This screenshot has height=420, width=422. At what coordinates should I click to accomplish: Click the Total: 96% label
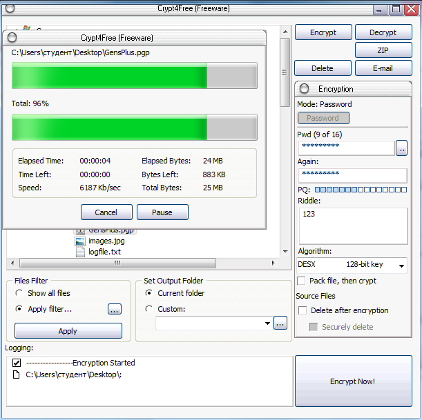(30, 103)
